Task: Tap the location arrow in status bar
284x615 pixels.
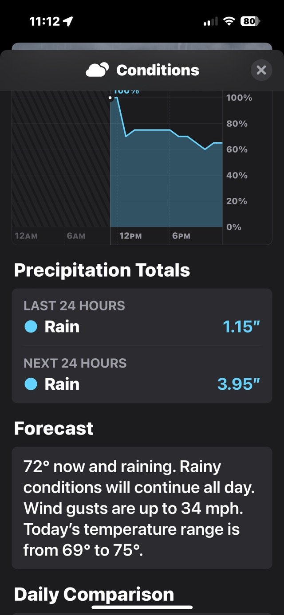Action: (68, 21)
